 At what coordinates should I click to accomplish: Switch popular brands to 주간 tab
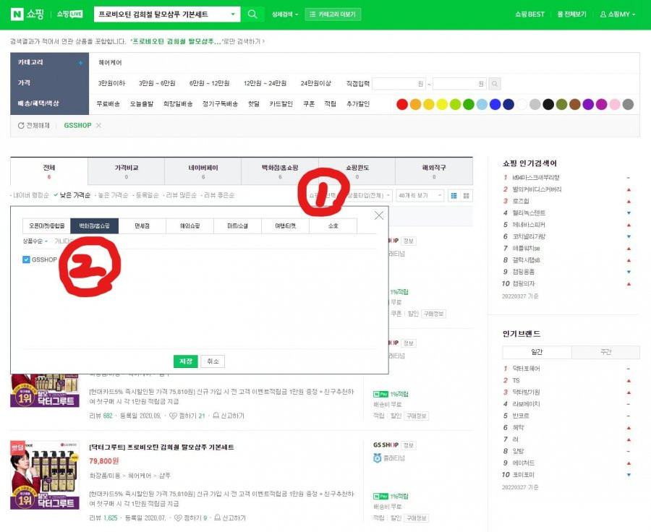click(x=605, y=352)
